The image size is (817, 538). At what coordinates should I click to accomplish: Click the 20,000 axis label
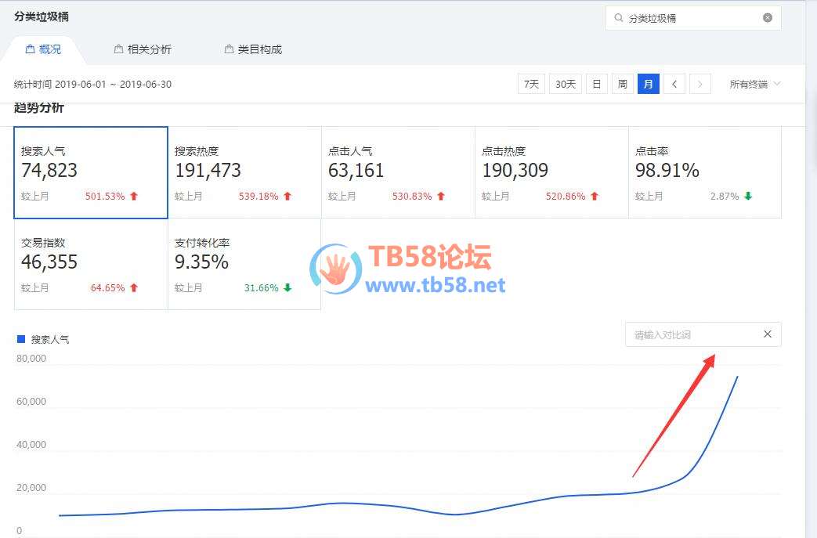[x=31, y=487]
